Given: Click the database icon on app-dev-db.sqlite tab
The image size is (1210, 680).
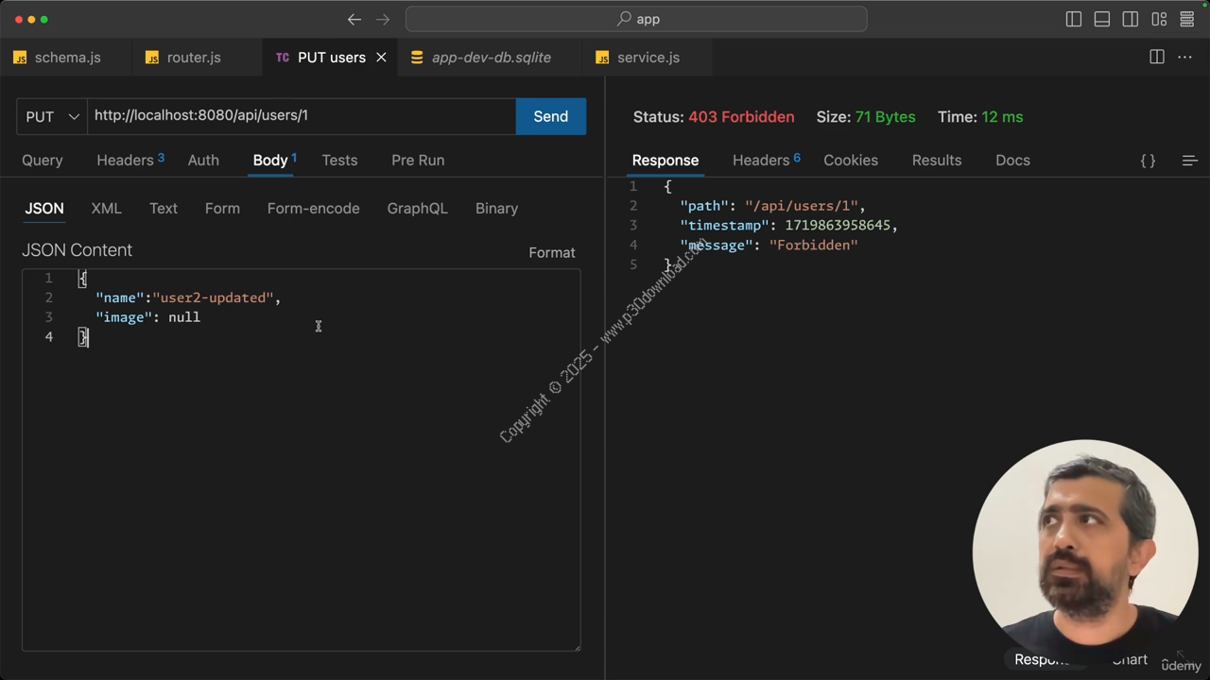Looking at the screenshot, I should coord(417,58).
